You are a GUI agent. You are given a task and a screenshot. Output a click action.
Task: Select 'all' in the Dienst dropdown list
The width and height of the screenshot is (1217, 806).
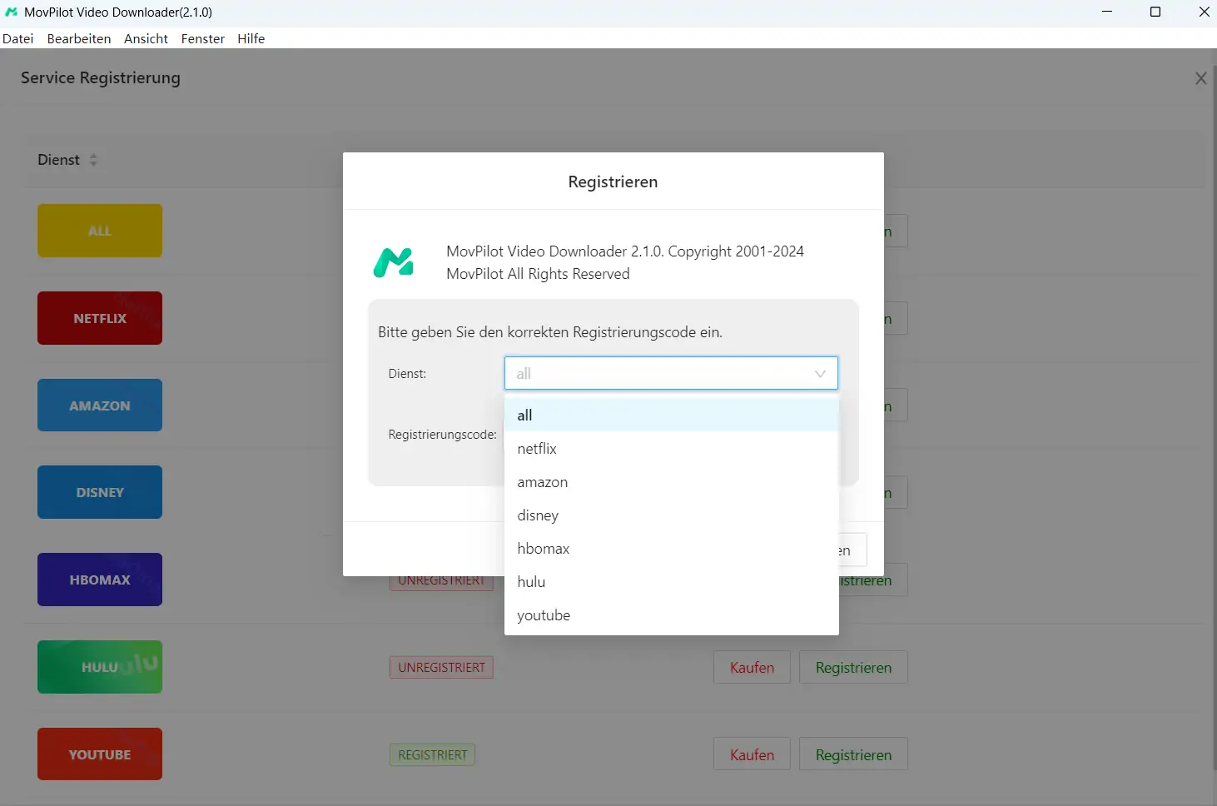671,415
